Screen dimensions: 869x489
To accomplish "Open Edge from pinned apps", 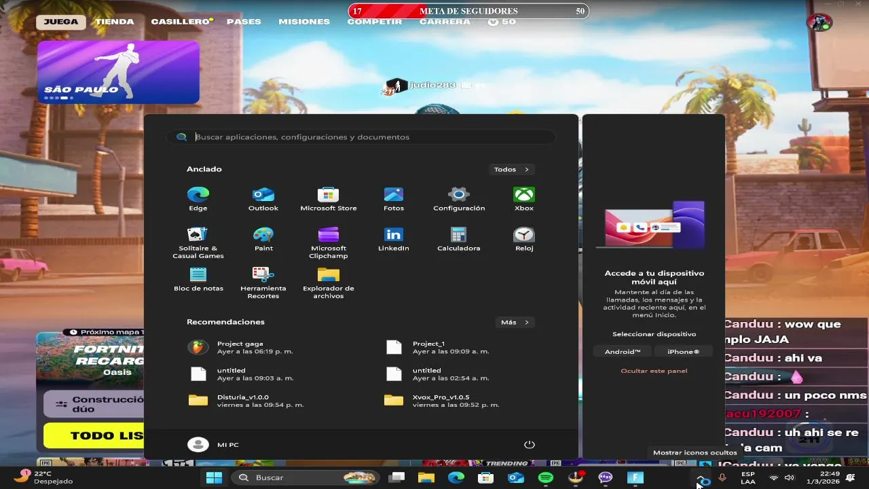I will tap(198, 199).
